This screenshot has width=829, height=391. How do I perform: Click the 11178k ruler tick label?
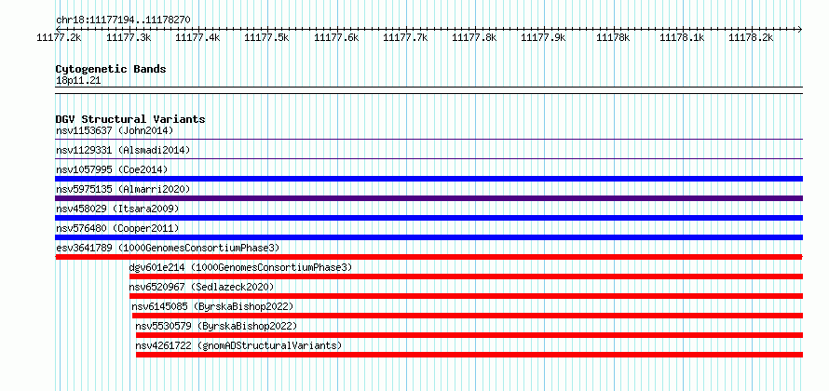click(613, 37)
